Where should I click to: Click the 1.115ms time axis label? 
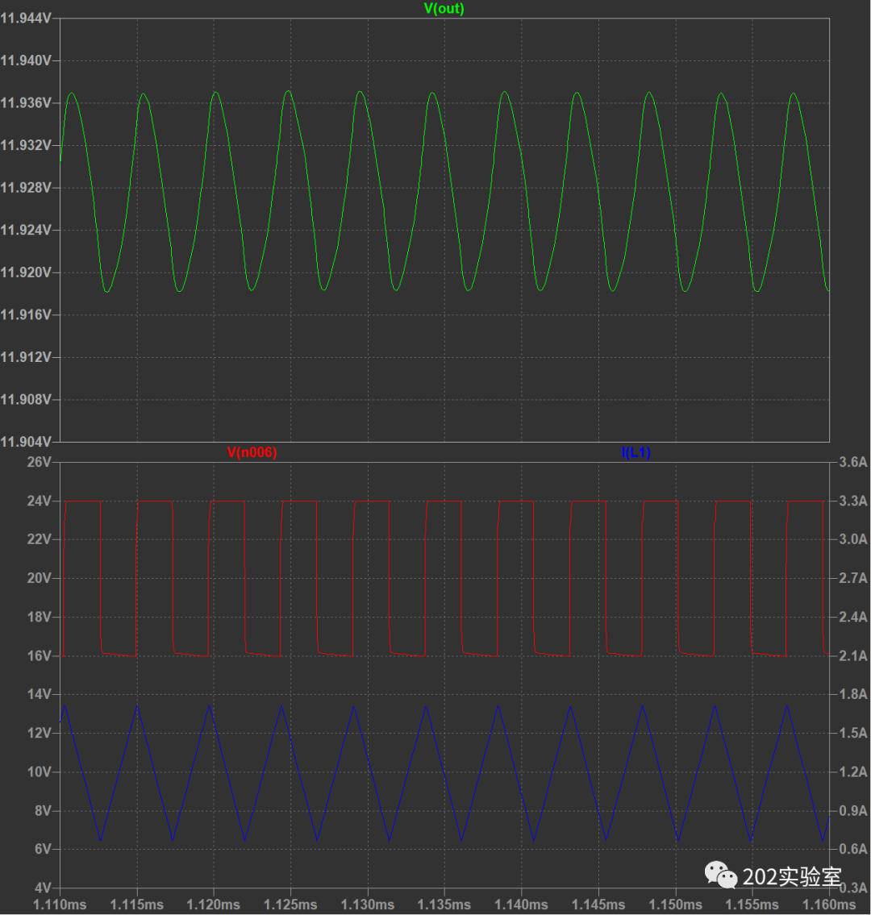coord(137,905)
